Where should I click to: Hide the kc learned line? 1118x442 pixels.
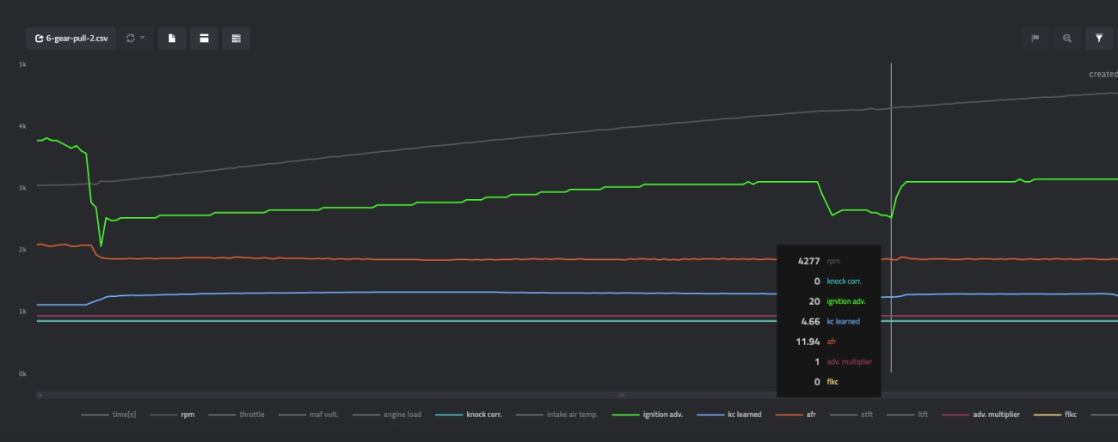[x=744, y=415]
